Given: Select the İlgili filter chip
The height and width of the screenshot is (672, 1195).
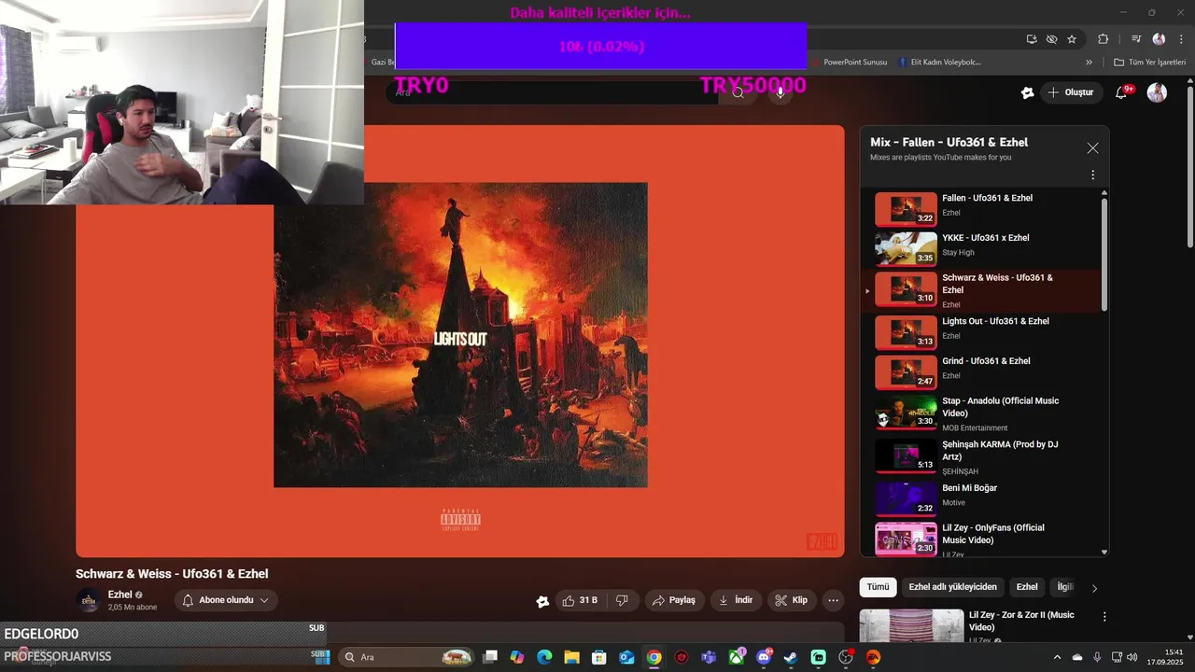Looking at the screenshot, I should pyautogui.click(x=1064, y=587).
